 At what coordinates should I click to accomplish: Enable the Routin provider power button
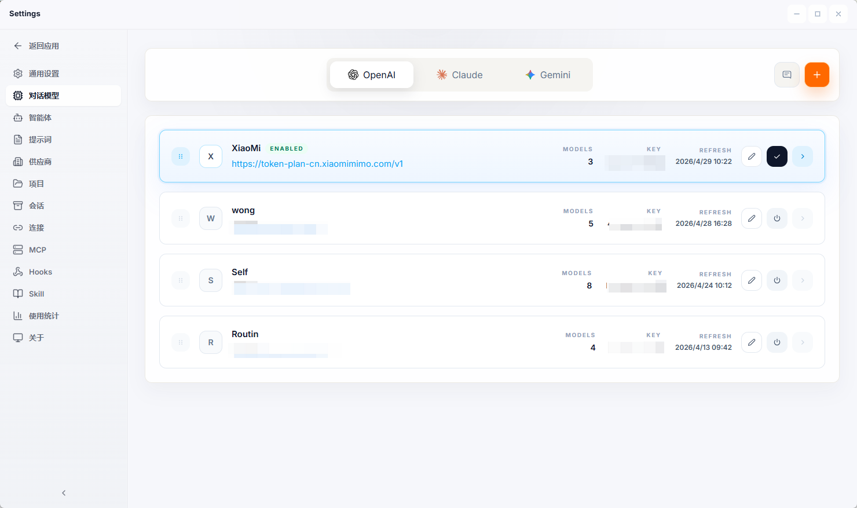777,342
